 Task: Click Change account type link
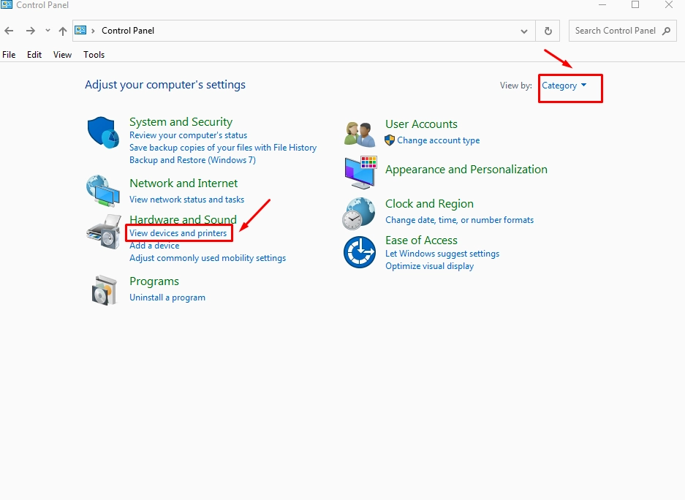438,140
